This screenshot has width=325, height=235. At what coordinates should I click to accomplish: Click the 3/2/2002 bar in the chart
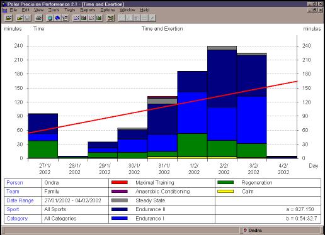pos(252,106)
